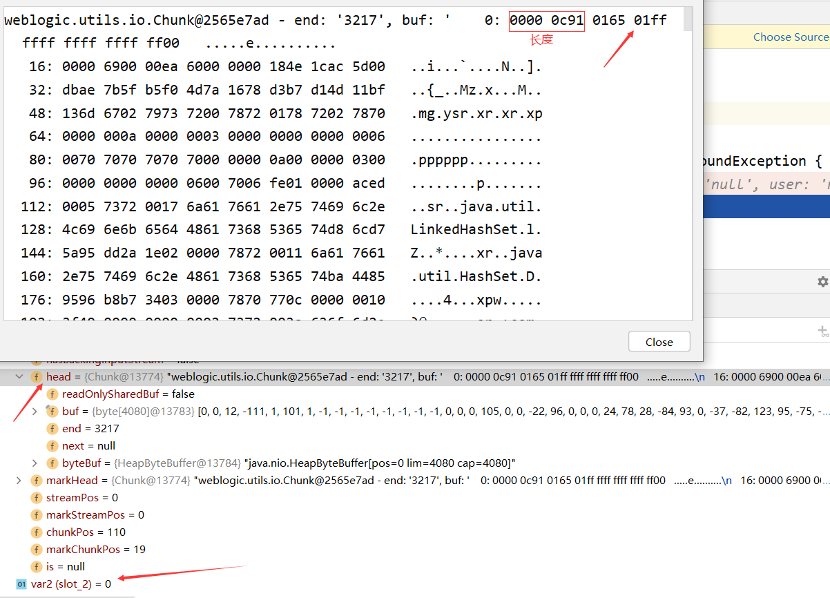830x598 pixels.
Task: Click the field icon beside buf
Action: (x=52, y=412)
